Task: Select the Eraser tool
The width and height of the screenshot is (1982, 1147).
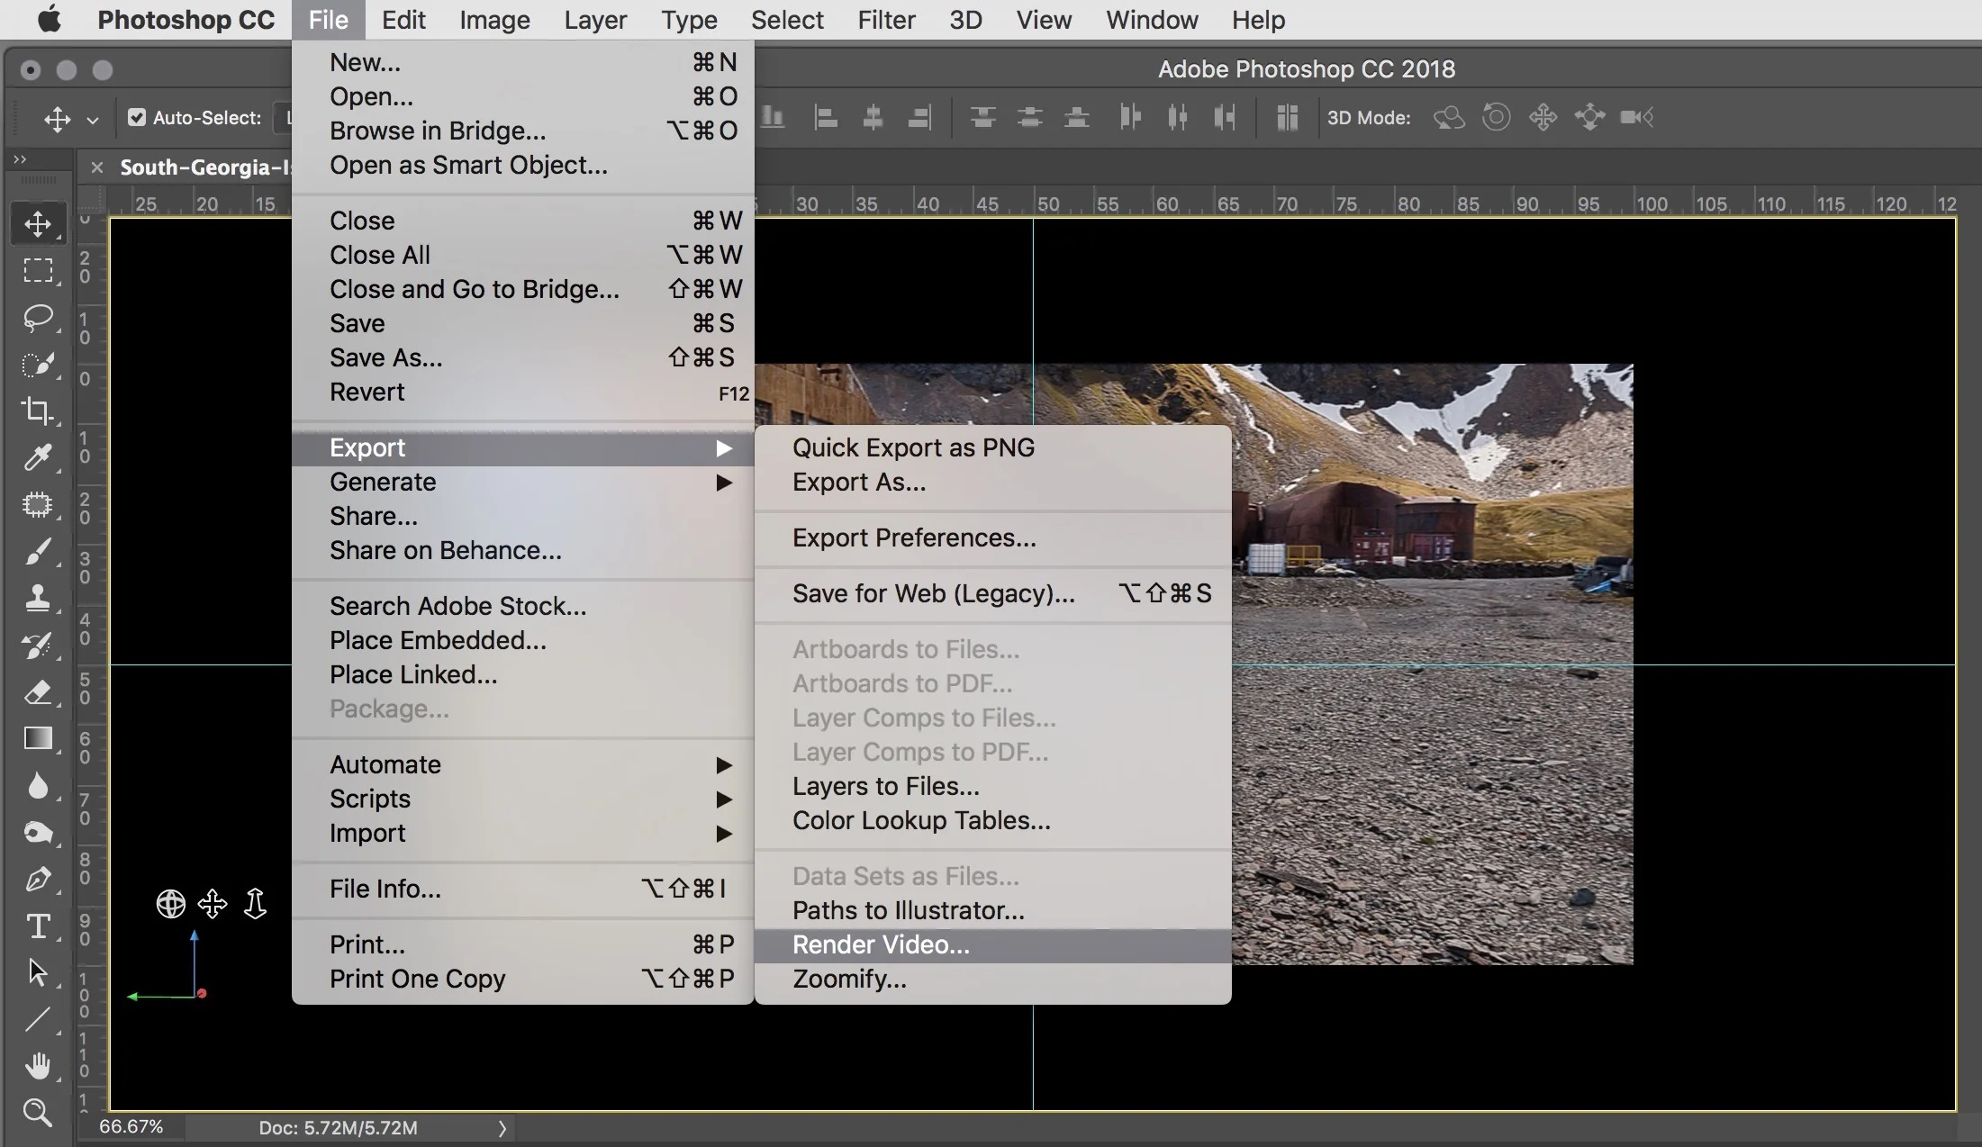Action: tap(38, 692)
